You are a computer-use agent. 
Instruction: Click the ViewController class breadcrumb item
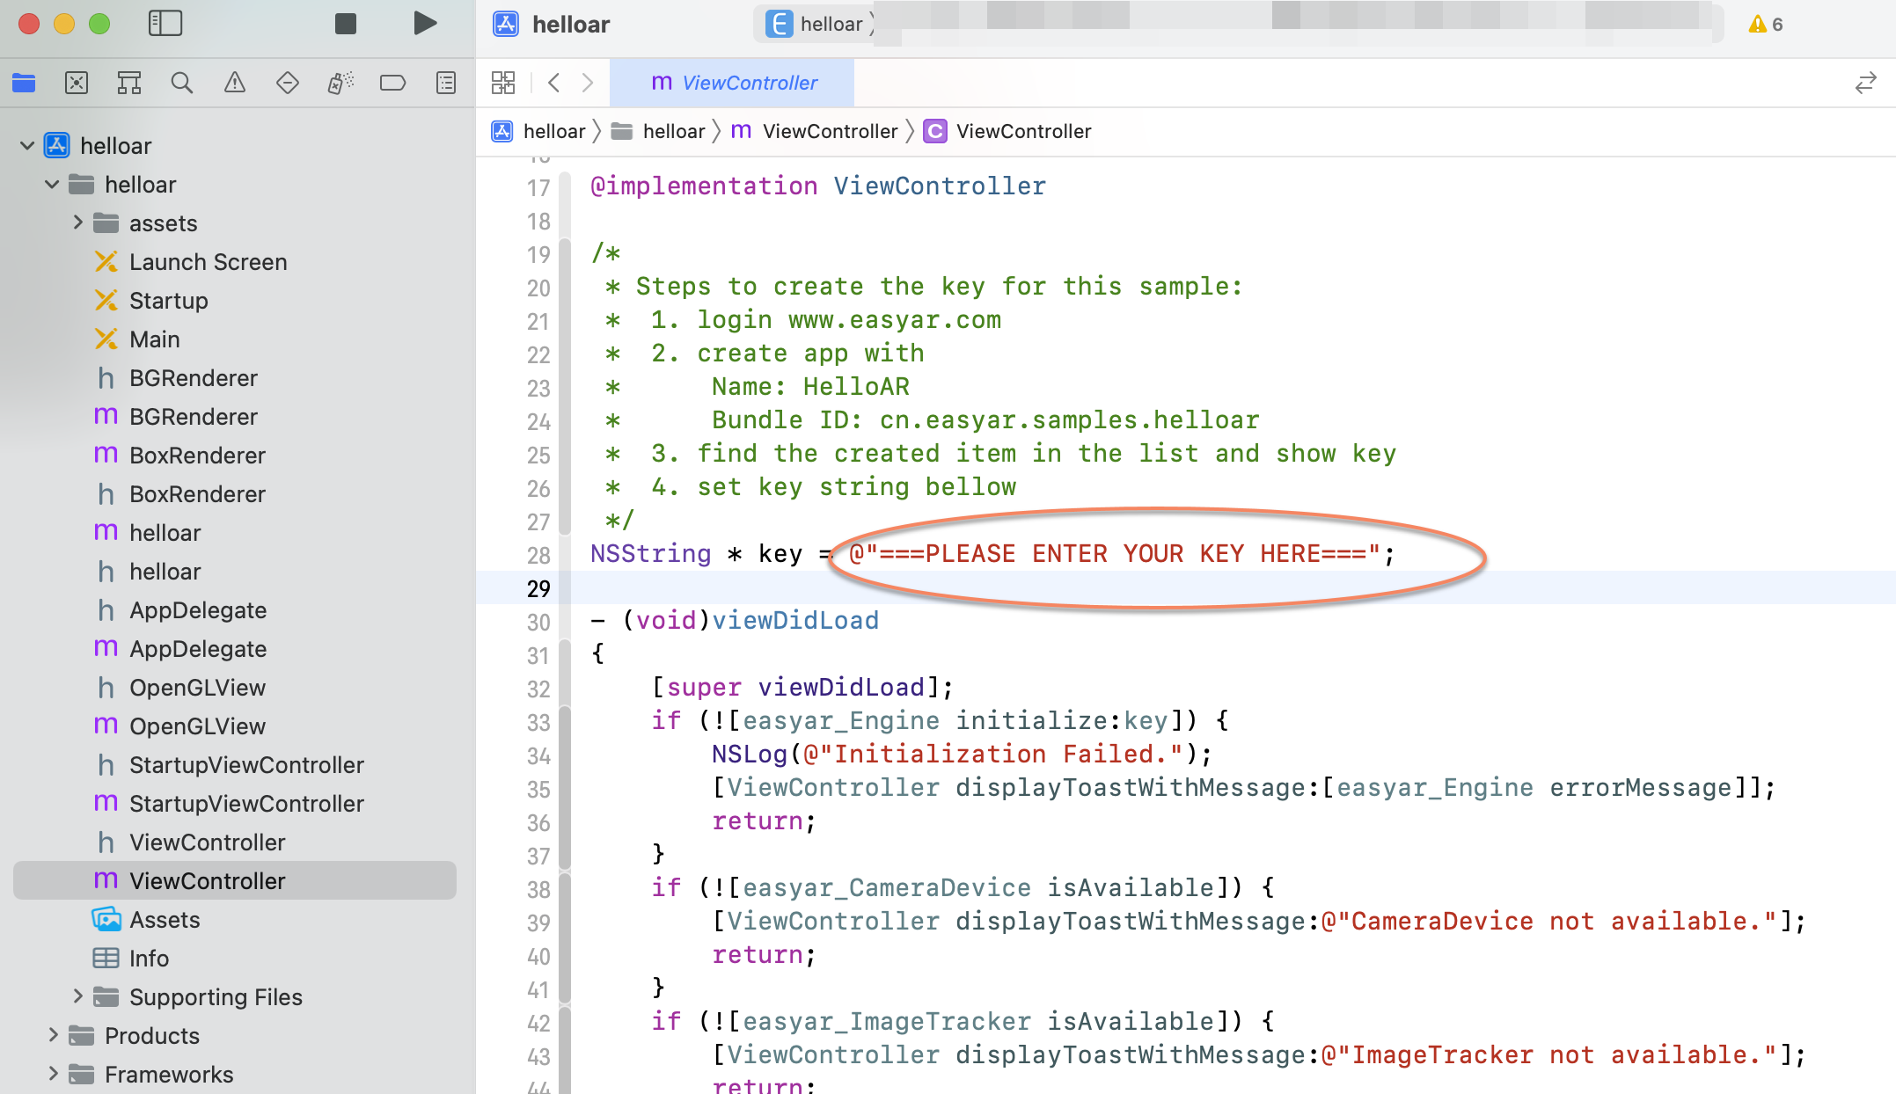[1022, 131]
